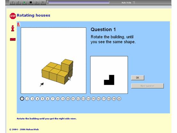Click the Next question button
Viewport: 177px width, 133px height.
click(x=147, y=86)
